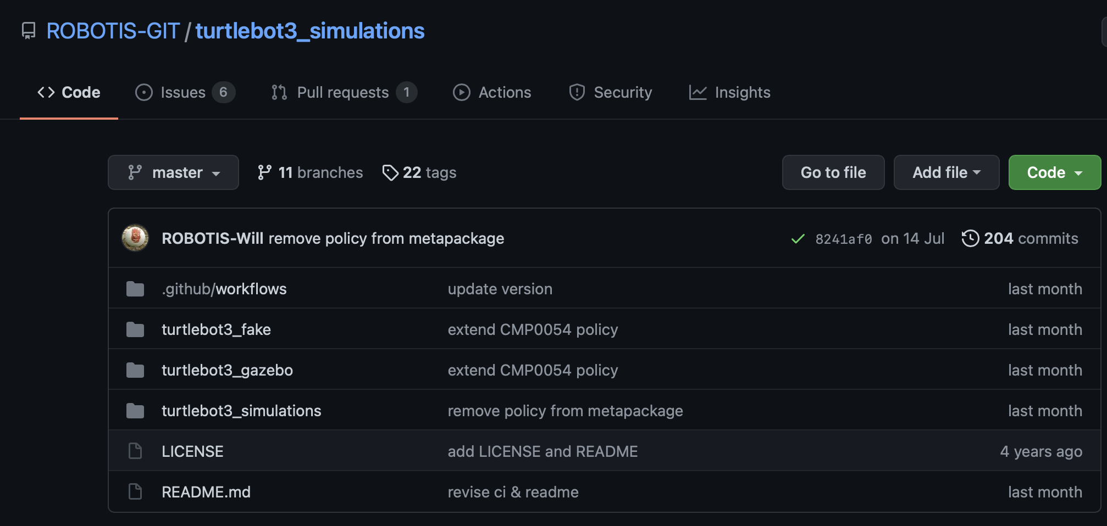This screenshot has height=526, width=1107.
Task: Click the Code angle-brackets icon
Action: click(x=46, y=92)
